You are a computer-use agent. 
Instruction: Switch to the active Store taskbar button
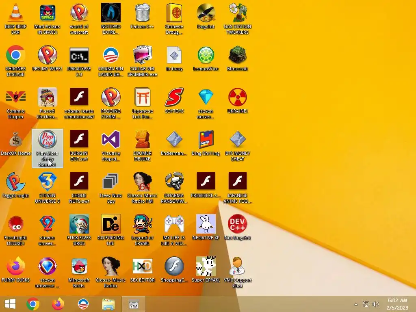click(134, 304)
